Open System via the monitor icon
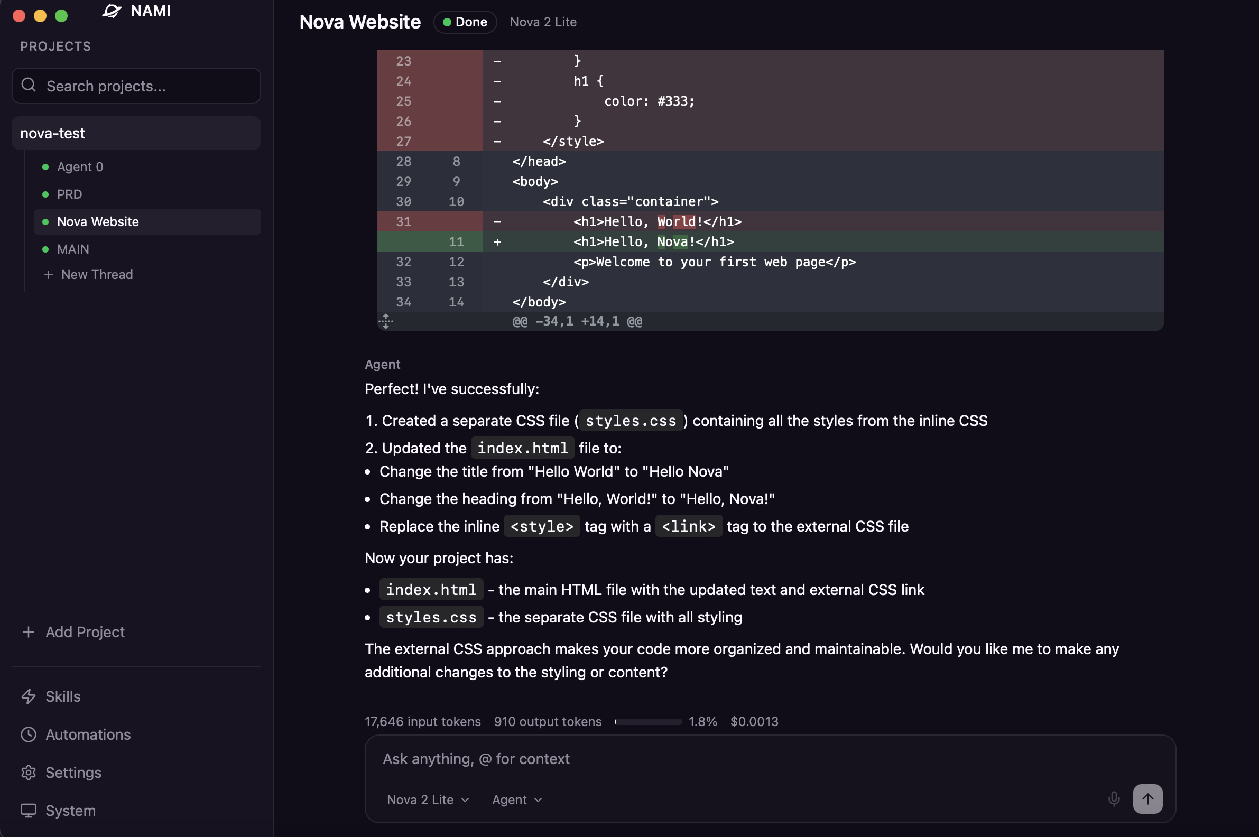 [x=29, y=810]
